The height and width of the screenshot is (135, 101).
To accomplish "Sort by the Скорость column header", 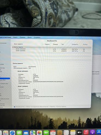I will (75, 44).
